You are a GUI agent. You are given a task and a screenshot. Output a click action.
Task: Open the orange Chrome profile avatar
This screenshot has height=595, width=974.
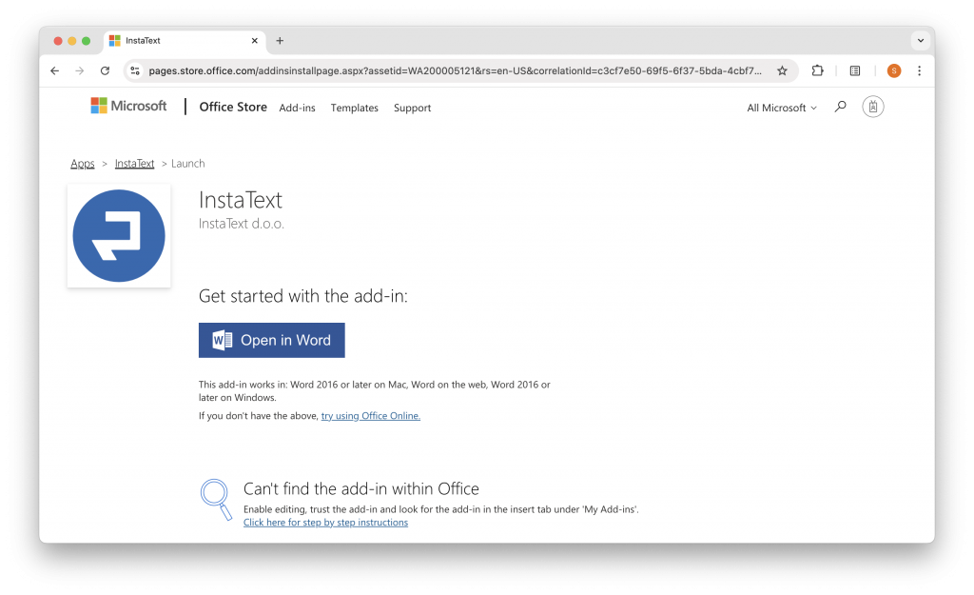(x=894, y=70)
